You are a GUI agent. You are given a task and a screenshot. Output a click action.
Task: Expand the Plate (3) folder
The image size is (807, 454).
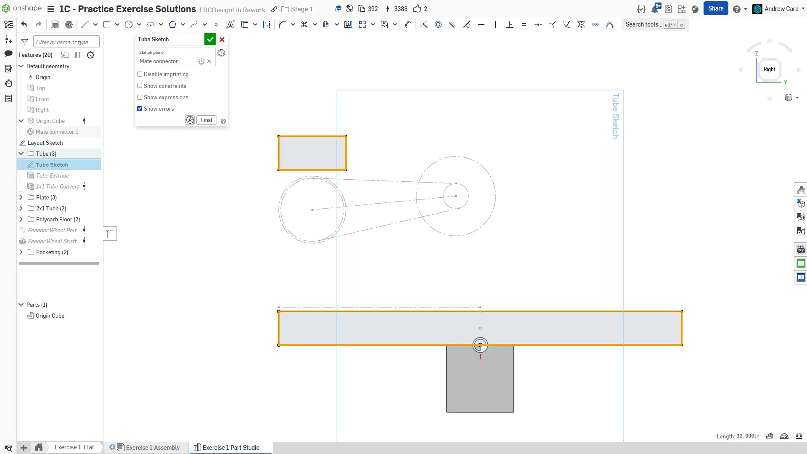(21, 197)
